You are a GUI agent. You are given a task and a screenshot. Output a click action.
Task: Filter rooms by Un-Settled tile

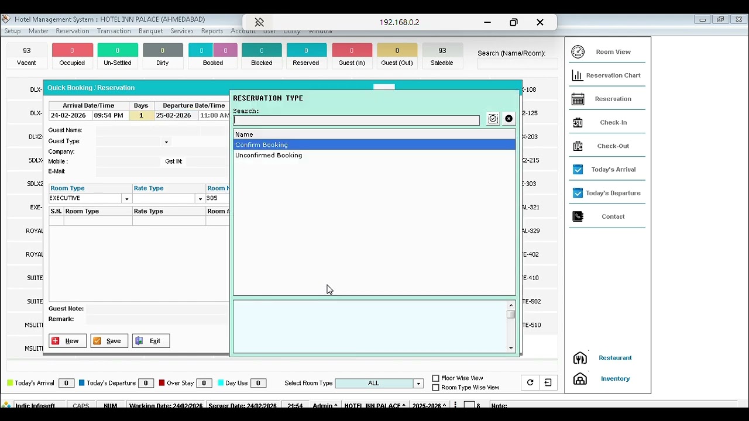point(118,56)
